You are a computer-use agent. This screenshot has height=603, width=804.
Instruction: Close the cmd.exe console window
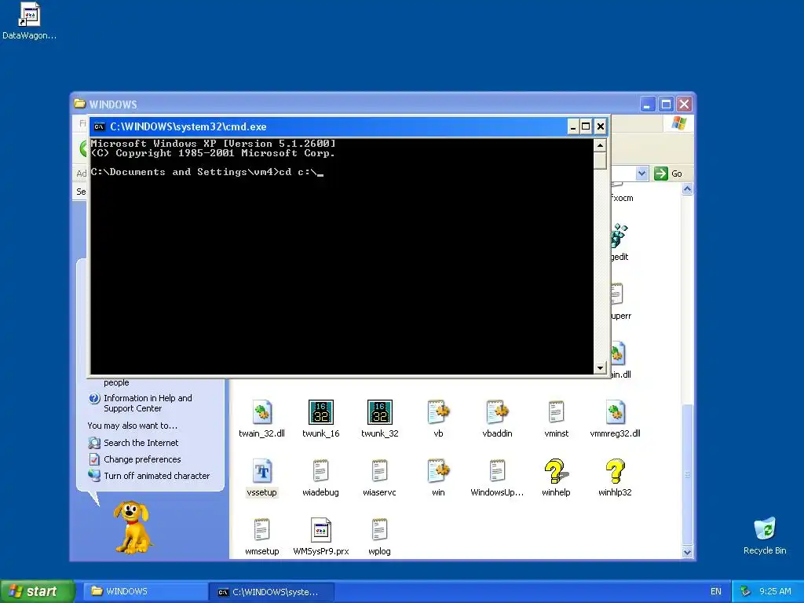click(x=601, y=126)
